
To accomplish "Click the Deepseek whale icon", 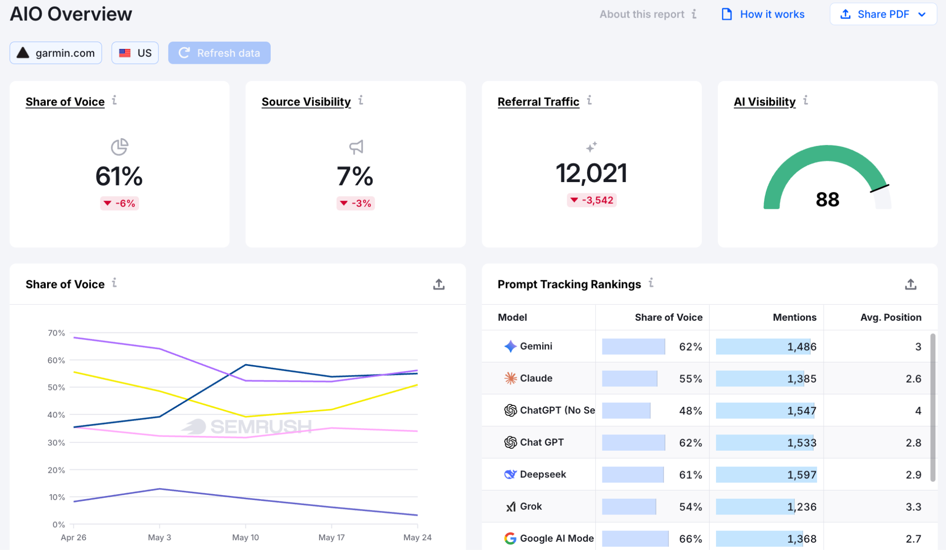I will click(510, 474).
